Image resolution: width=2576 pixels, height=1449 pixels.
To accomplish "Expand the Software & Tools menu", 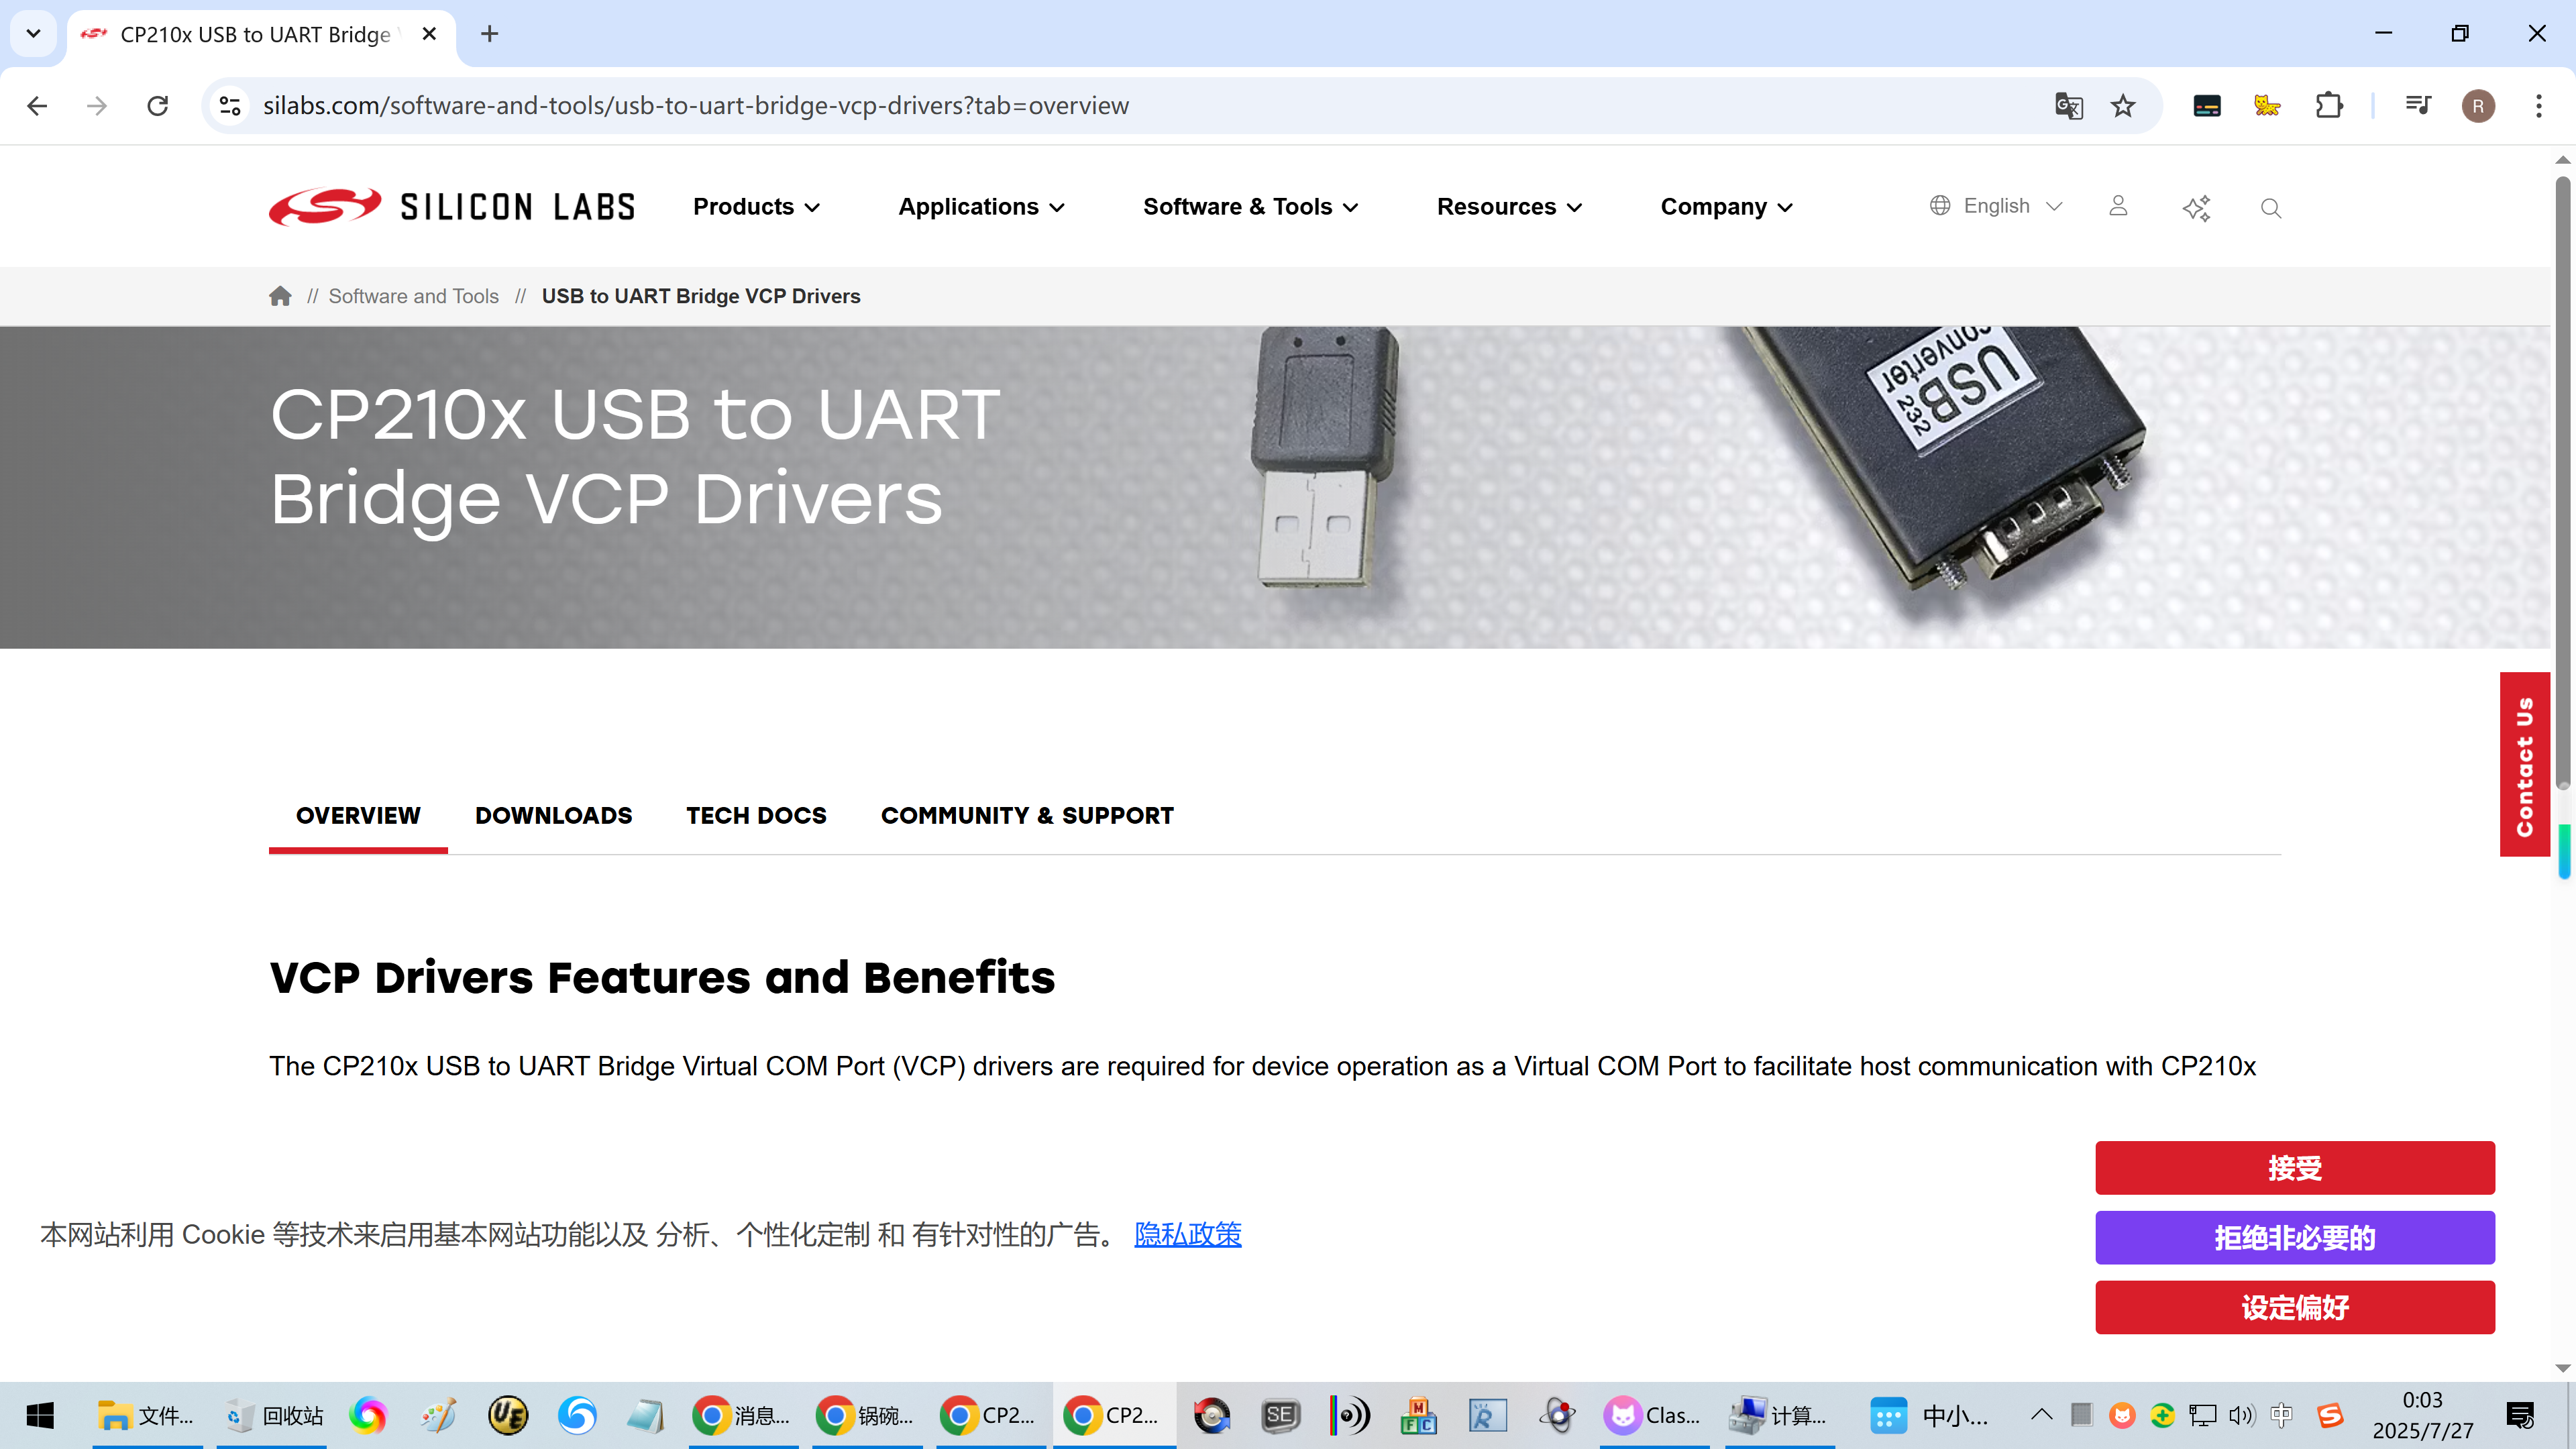I will pyautogui.click(x=1250, y=207).
